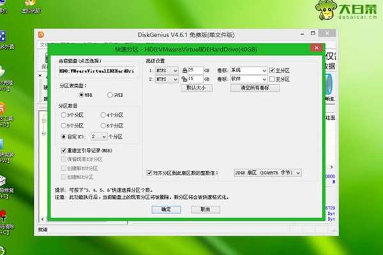Click right scroll arrow in DiskGenius window
Image resolution: width=383 pixels, height=255 pixels.
point(331,167)
